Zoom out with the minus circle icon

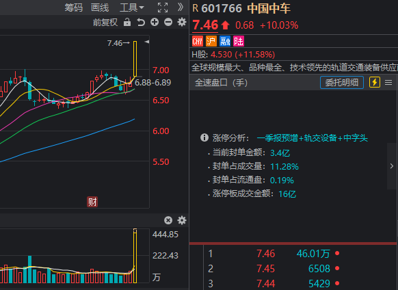click(168, 23)
